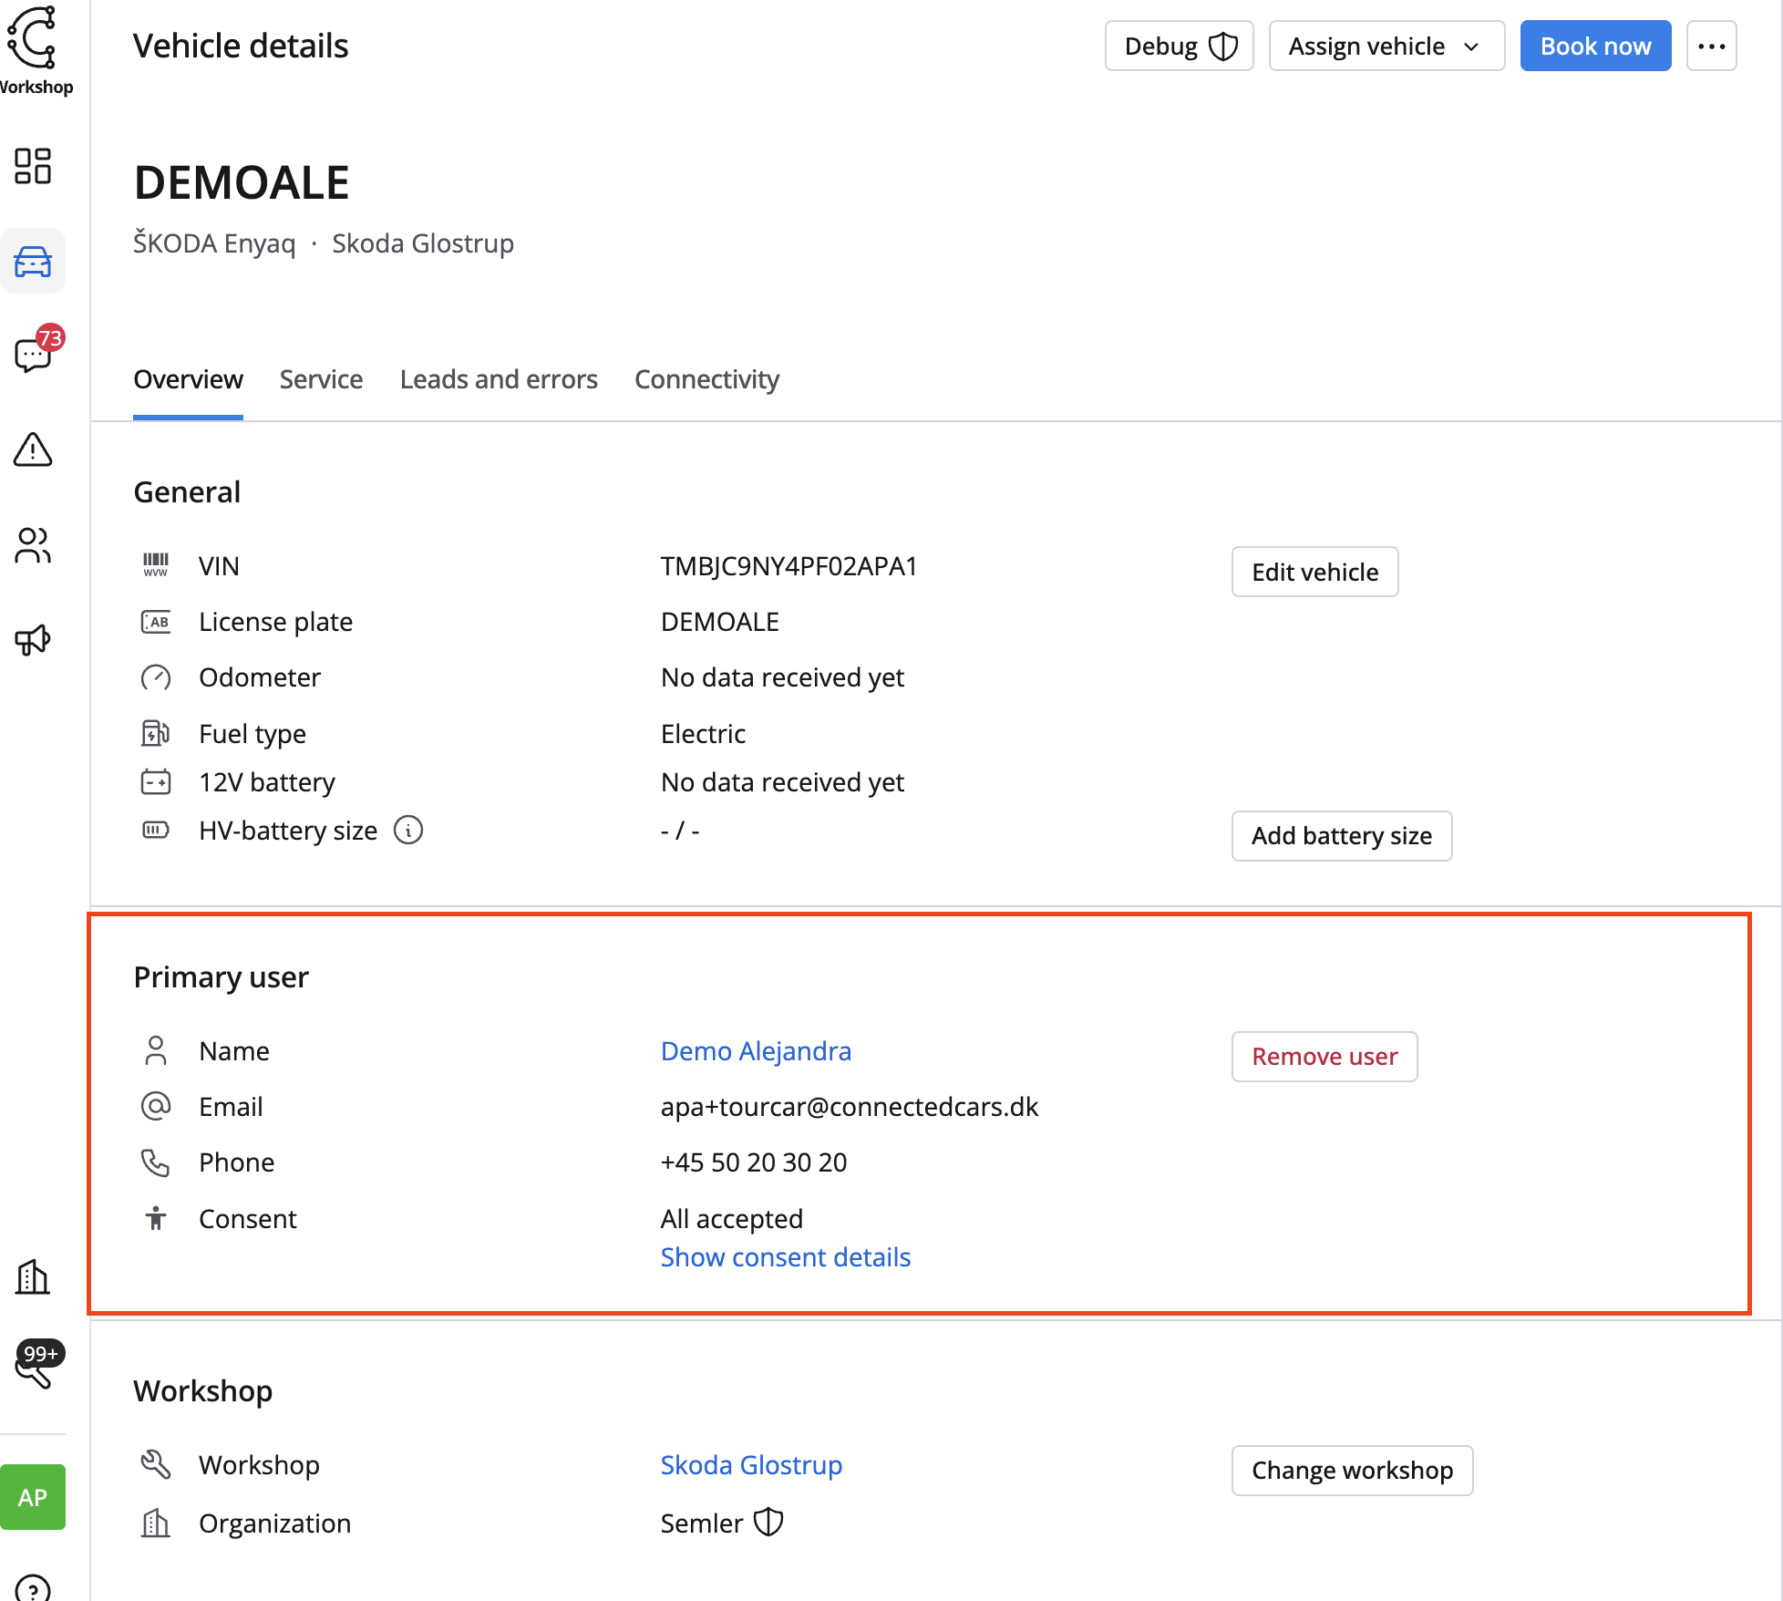Open the Connectivity tab
Image resolution: width=1783 pixels, height=1601 pixels.
(x=706, y=379)
